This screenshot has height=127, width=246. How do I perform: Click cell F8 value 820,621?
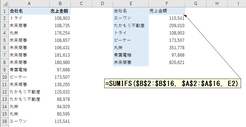[167, 62]
